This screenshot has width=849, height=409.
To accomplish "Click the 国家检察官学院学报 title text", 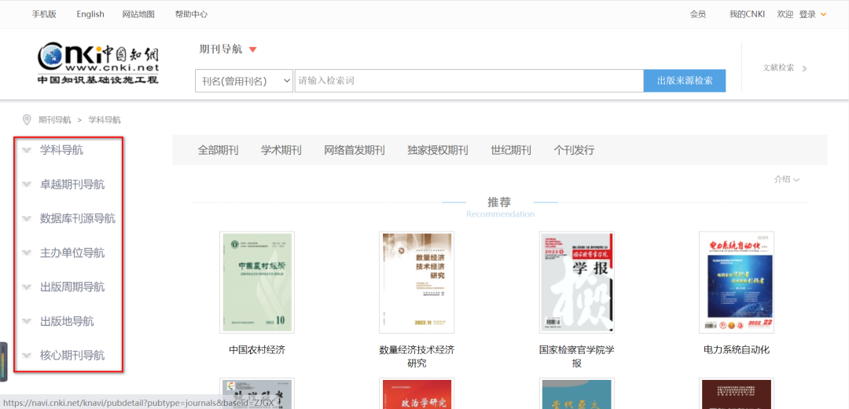I will tap(577, 356).
